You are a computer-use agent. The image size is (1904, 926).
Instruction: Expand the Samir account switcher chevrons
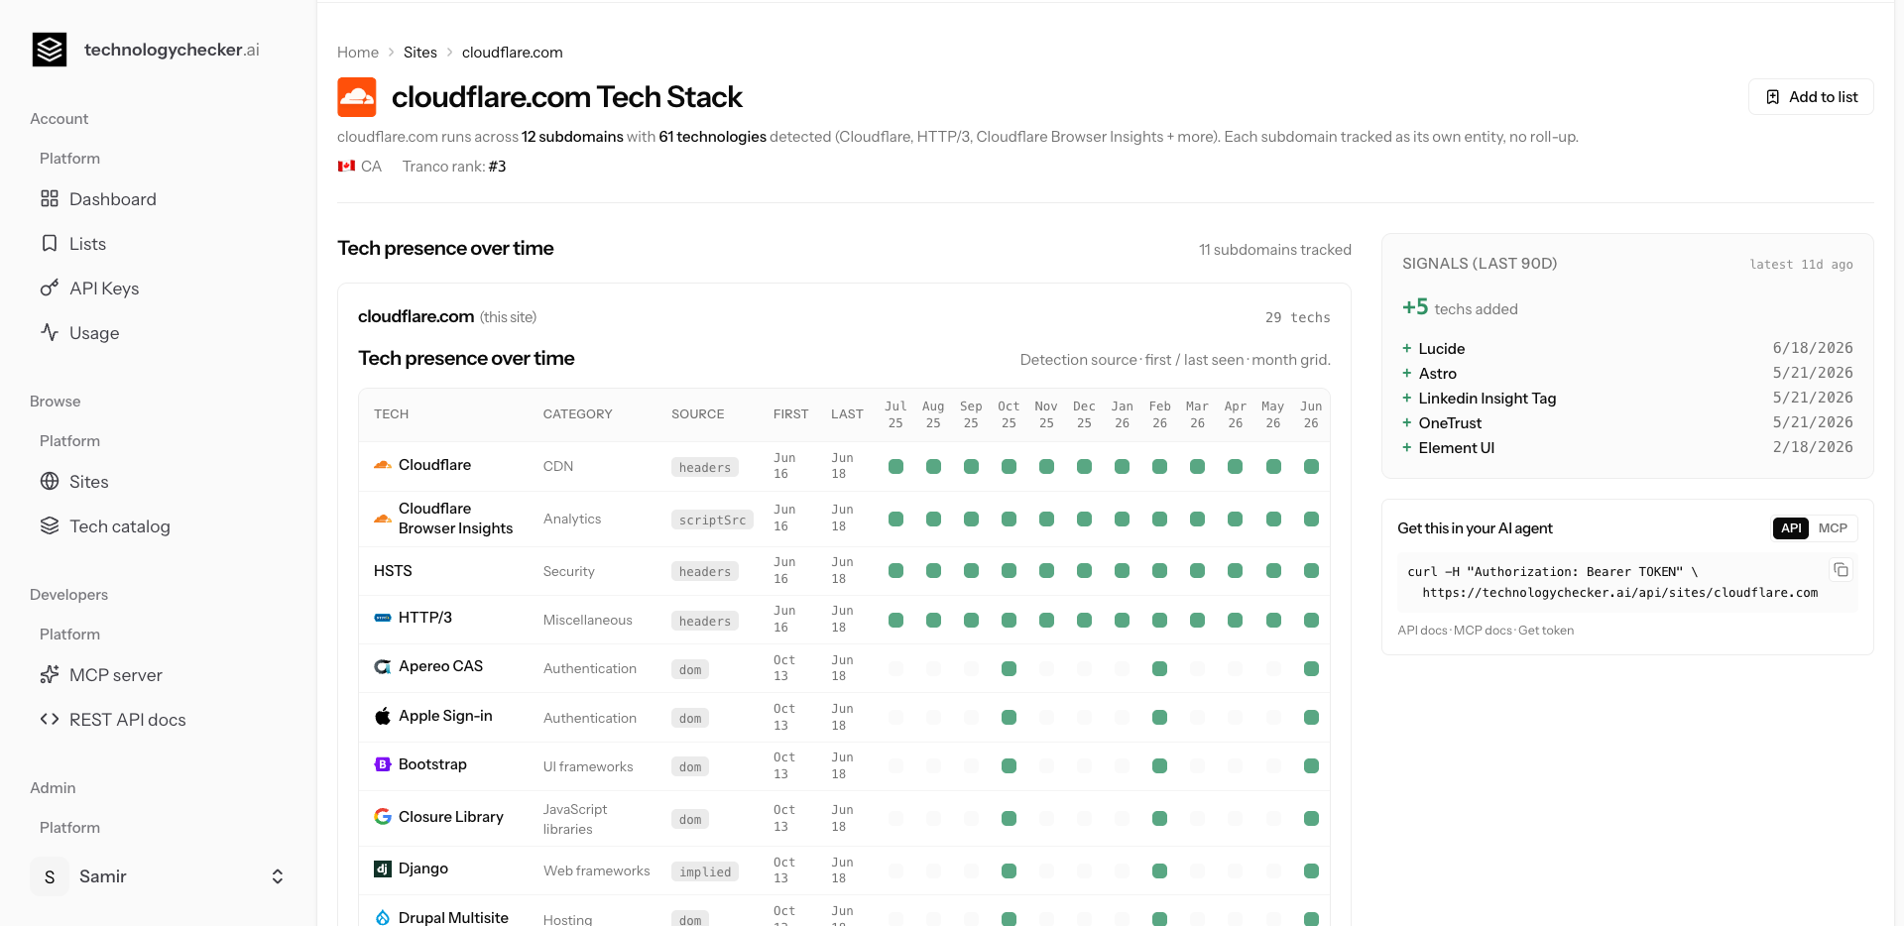[x=278, y=876]
